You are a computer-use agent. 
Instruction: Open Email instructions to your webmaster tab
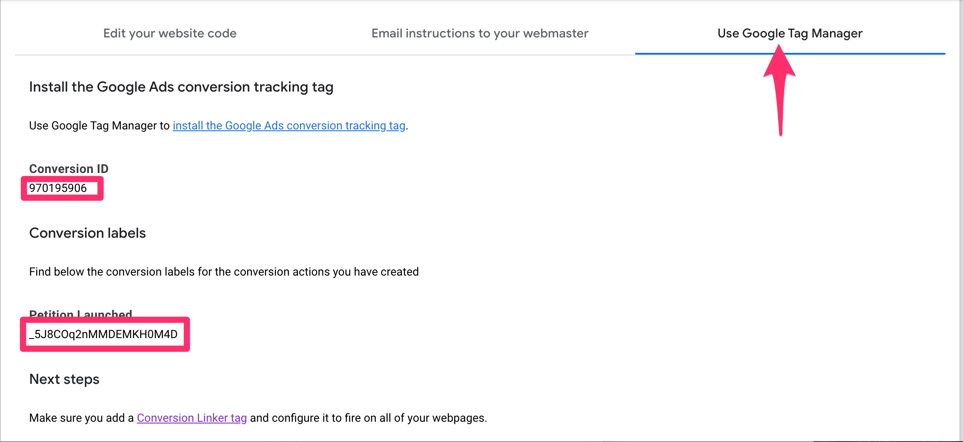coord(480,33)
